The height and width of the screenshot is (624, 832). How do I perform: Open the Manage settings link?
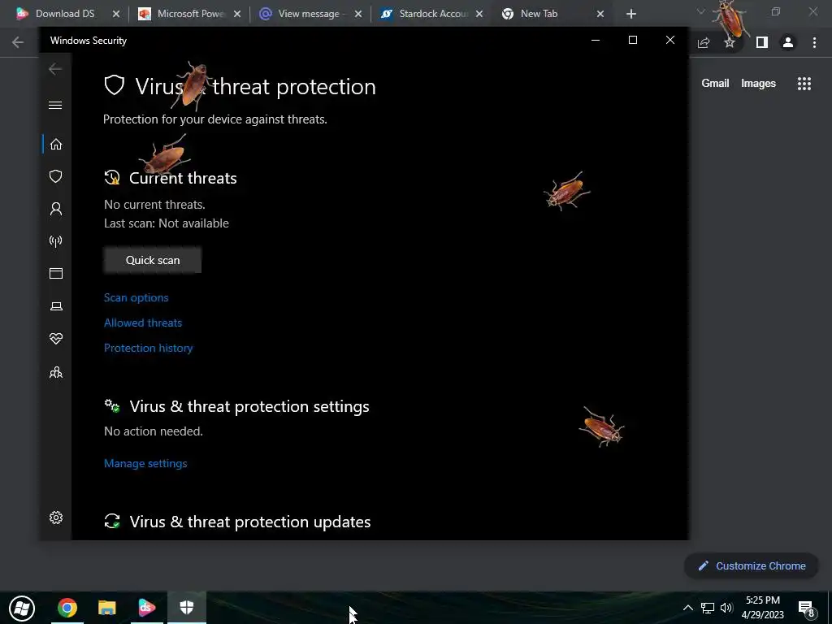pyautogui.click(x=145, y=463)
